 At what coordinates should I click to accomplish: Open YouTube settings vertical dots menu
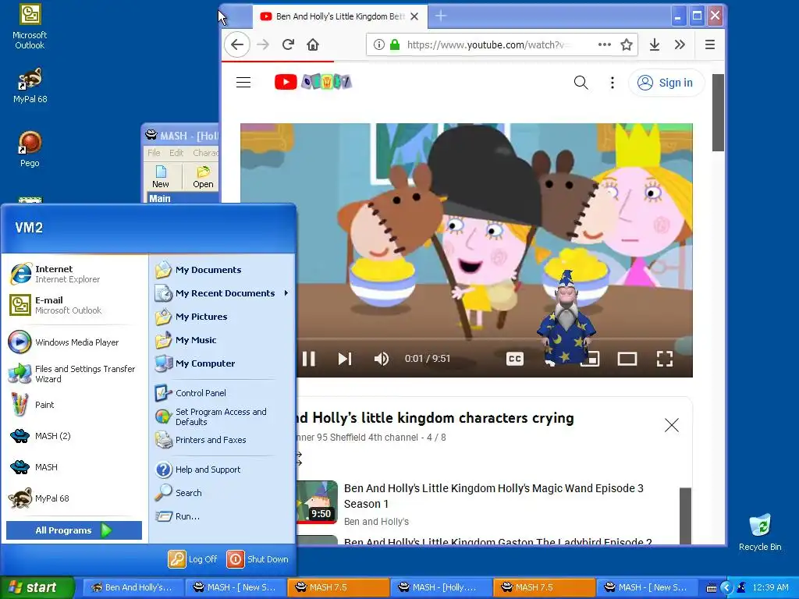[613, 83]
